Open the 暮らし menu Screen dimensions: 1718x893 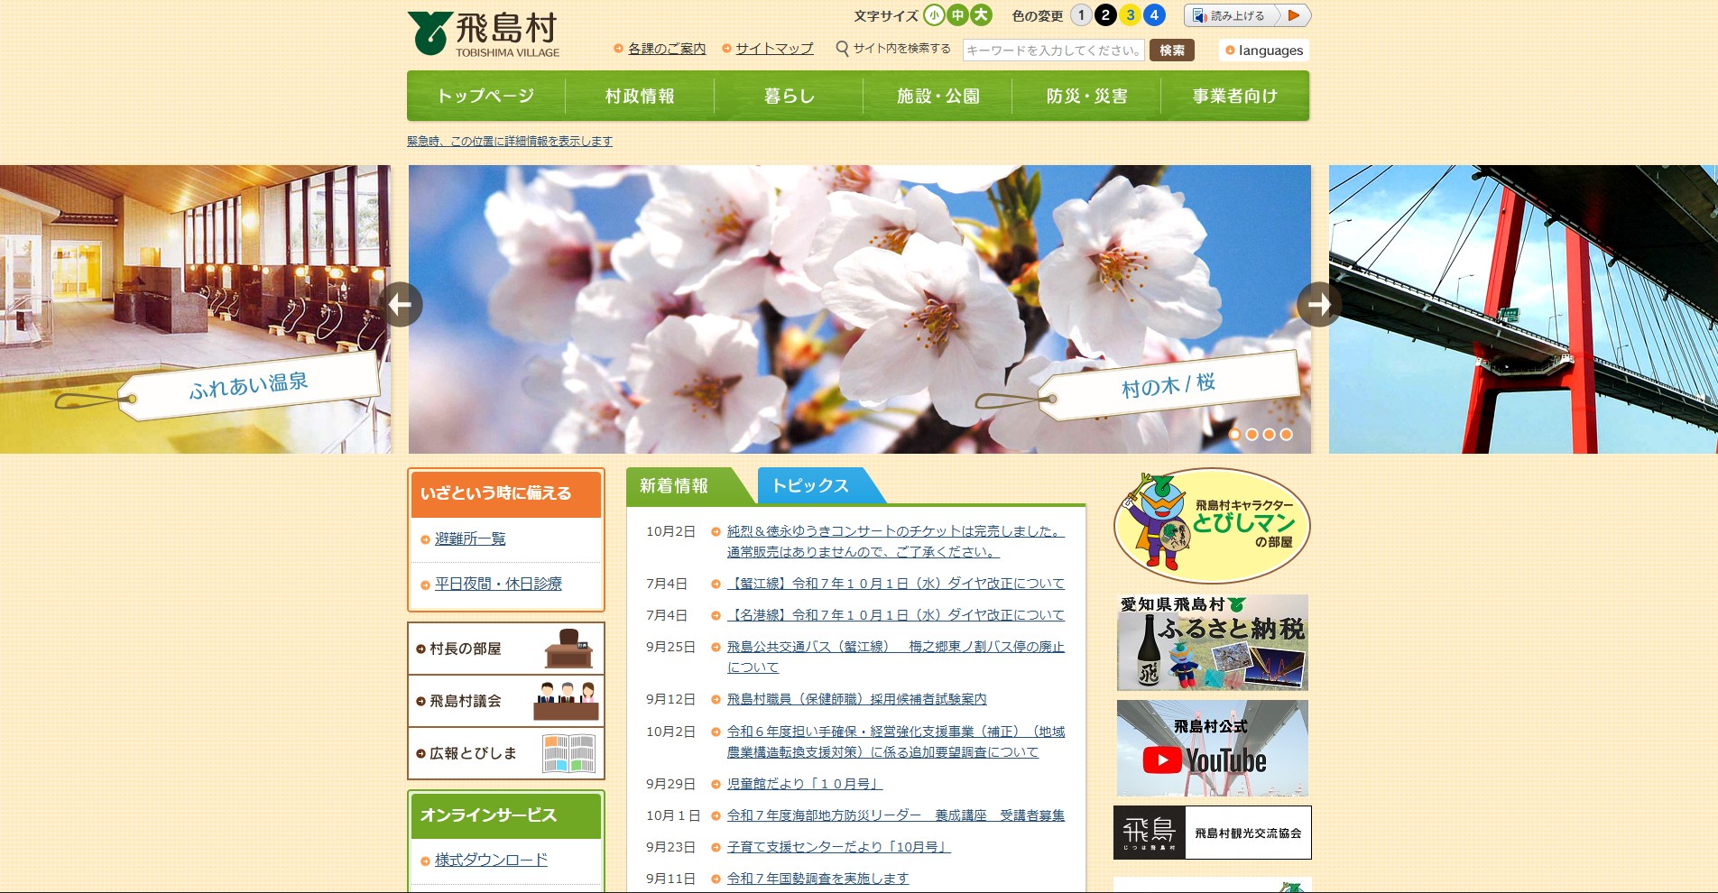click(x=789, y=96)
